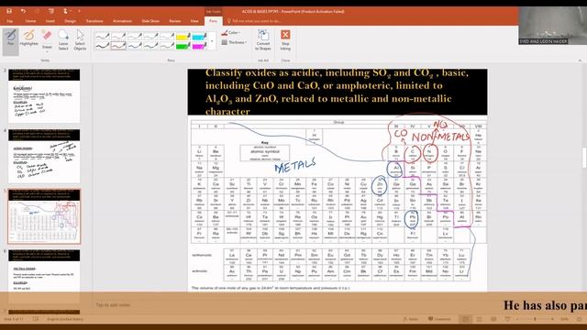Switch to the Insert ribbon tab
The width and height of the screenshot is (587, 330).
coord(50,21)
